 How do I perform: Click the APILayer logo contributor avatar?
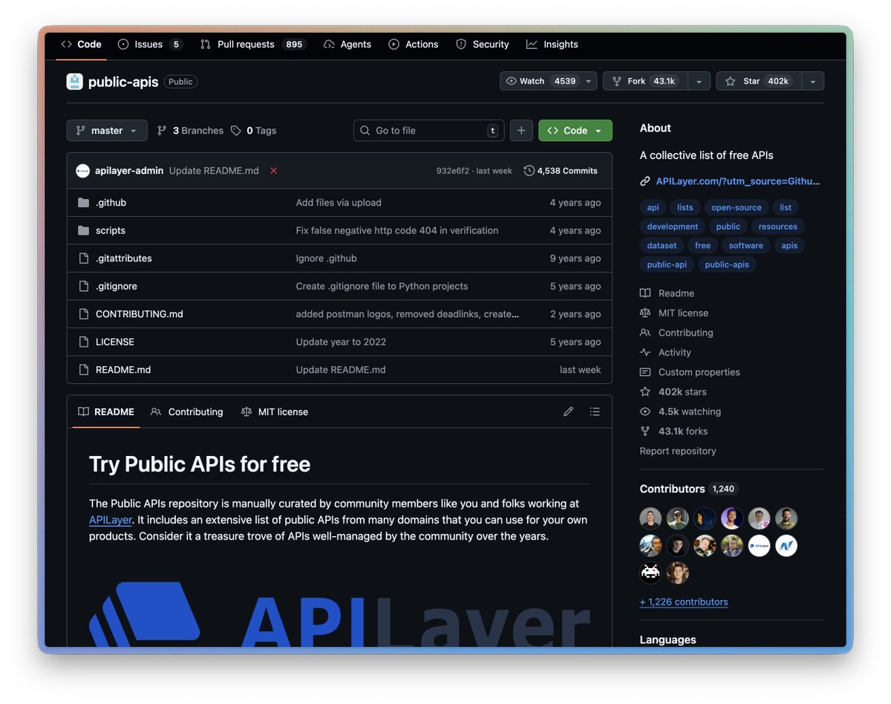coord(759,546)
